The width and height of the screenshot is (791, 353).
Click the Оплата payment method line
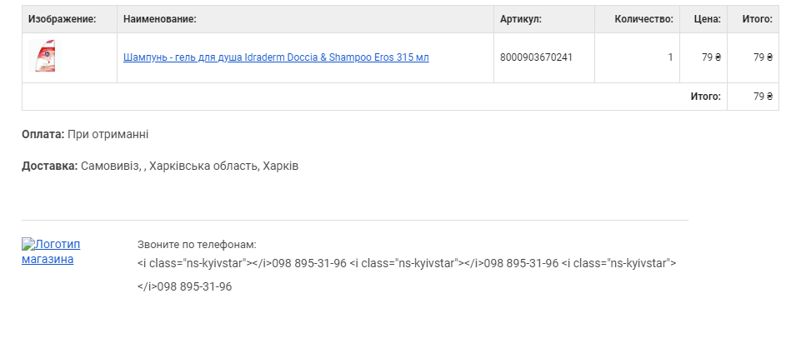(85, 134)
